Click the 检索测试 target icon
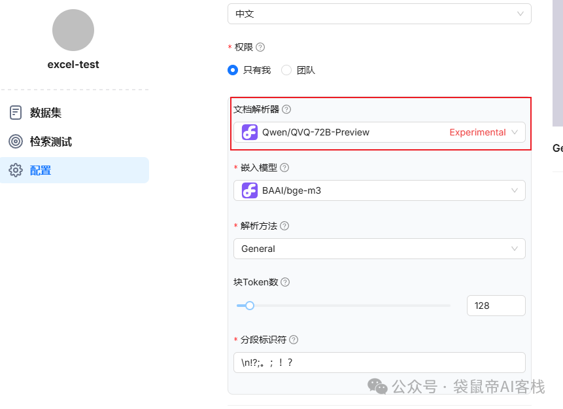 tap(16, 141)
